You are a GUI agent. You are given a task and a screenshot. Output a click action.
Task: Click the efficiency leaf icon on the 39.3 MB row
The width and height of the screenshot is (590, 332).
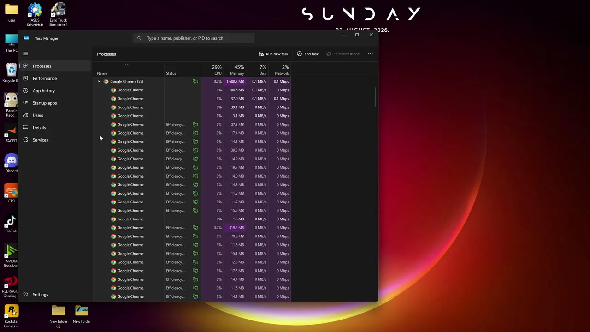(x=195, y=150)
